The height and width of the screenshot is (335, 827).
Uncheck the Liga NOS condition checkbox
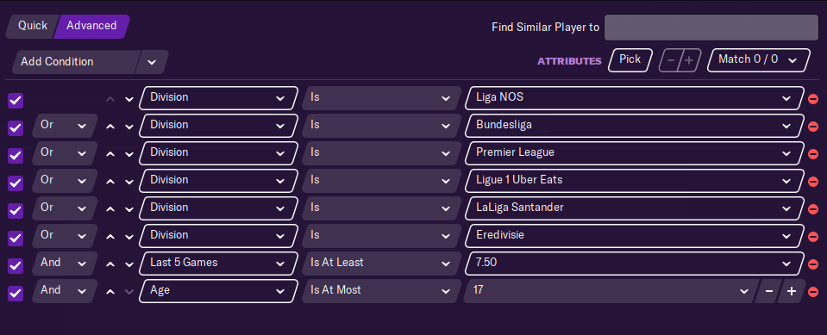pyautogui.click(x=16, y=101)
